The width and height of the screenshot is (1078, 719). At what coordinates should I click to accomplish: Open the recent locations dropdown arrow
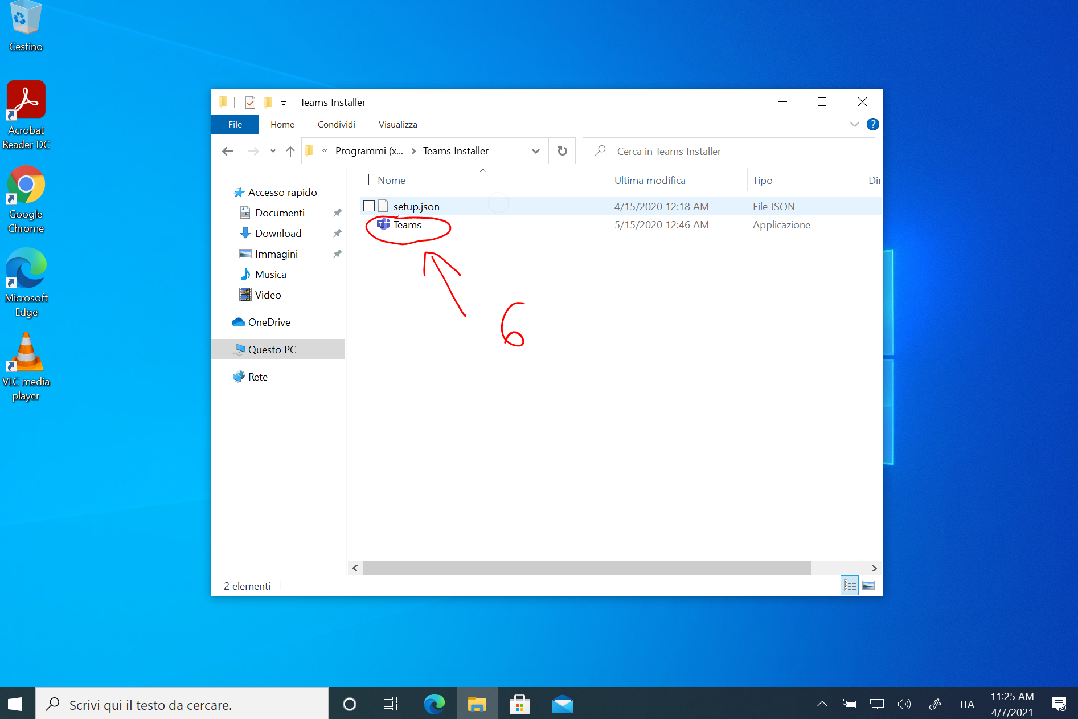273,151
